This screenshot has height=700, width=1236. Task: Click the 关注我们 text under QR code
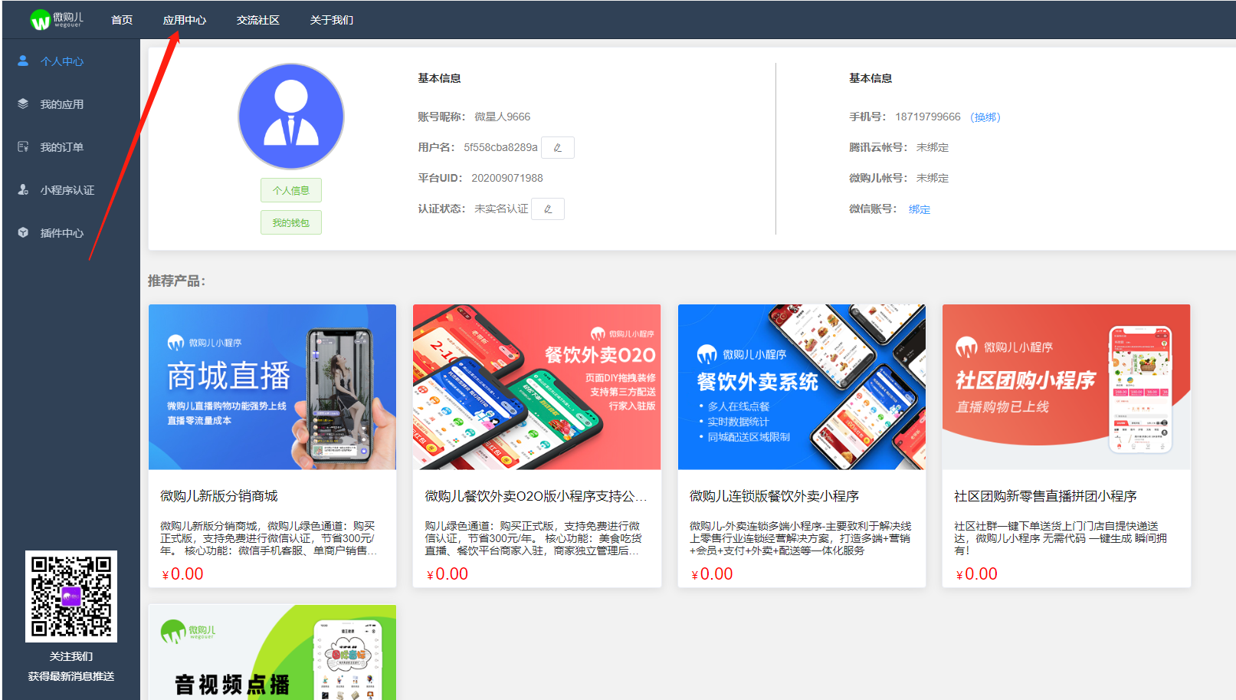[71, 656]
